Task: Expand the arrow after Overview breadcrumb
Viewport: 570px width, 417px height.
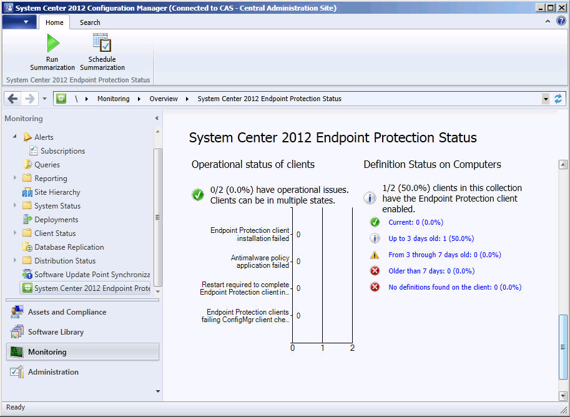Action: 187,99
